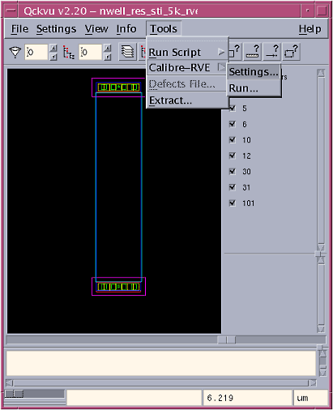Toggle layer 6 checkbox
Viewport: 333px width, 410px height.
(233, 124)
